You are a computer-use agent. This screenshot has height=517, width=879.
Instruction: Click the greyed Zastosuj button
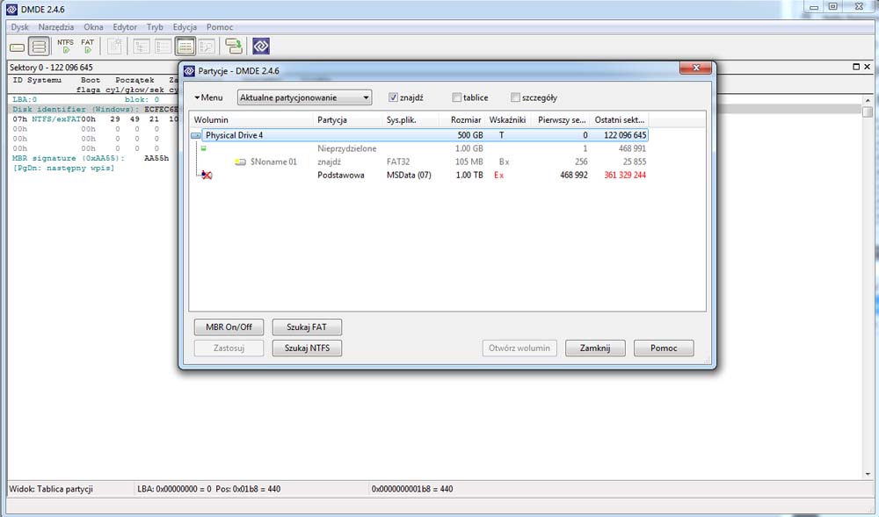[x=229, y=348]
